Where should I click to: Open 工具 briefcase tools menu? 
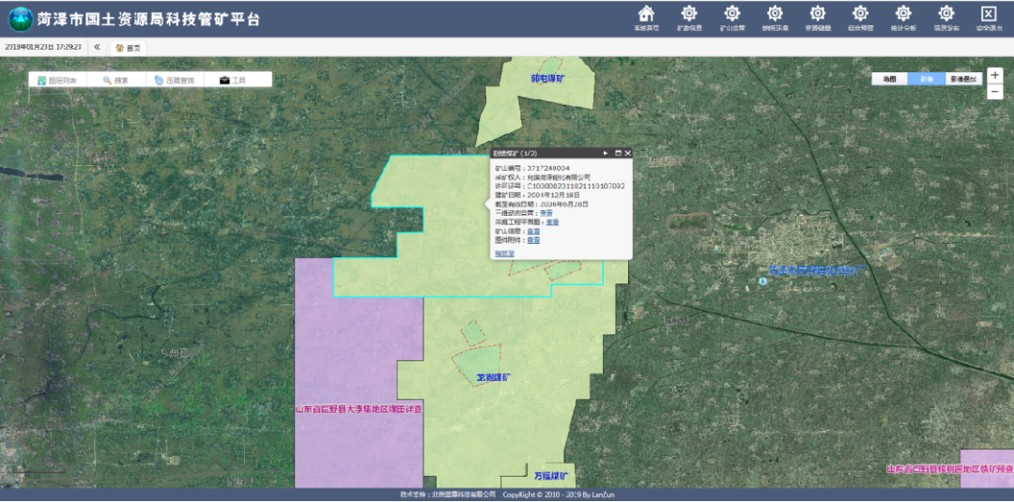click(233, 80)
